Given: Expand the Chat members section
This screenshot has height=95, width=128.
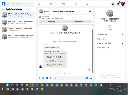Looking at the screenshot, I should [x=110, y=39].
